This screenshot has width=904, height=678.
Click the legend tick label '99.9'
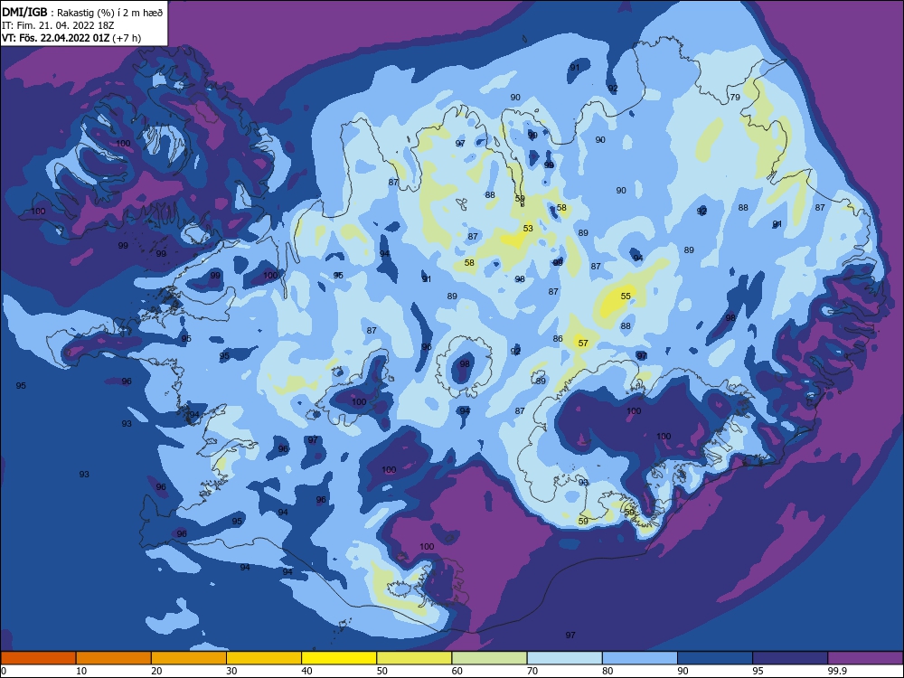[836, 671]
